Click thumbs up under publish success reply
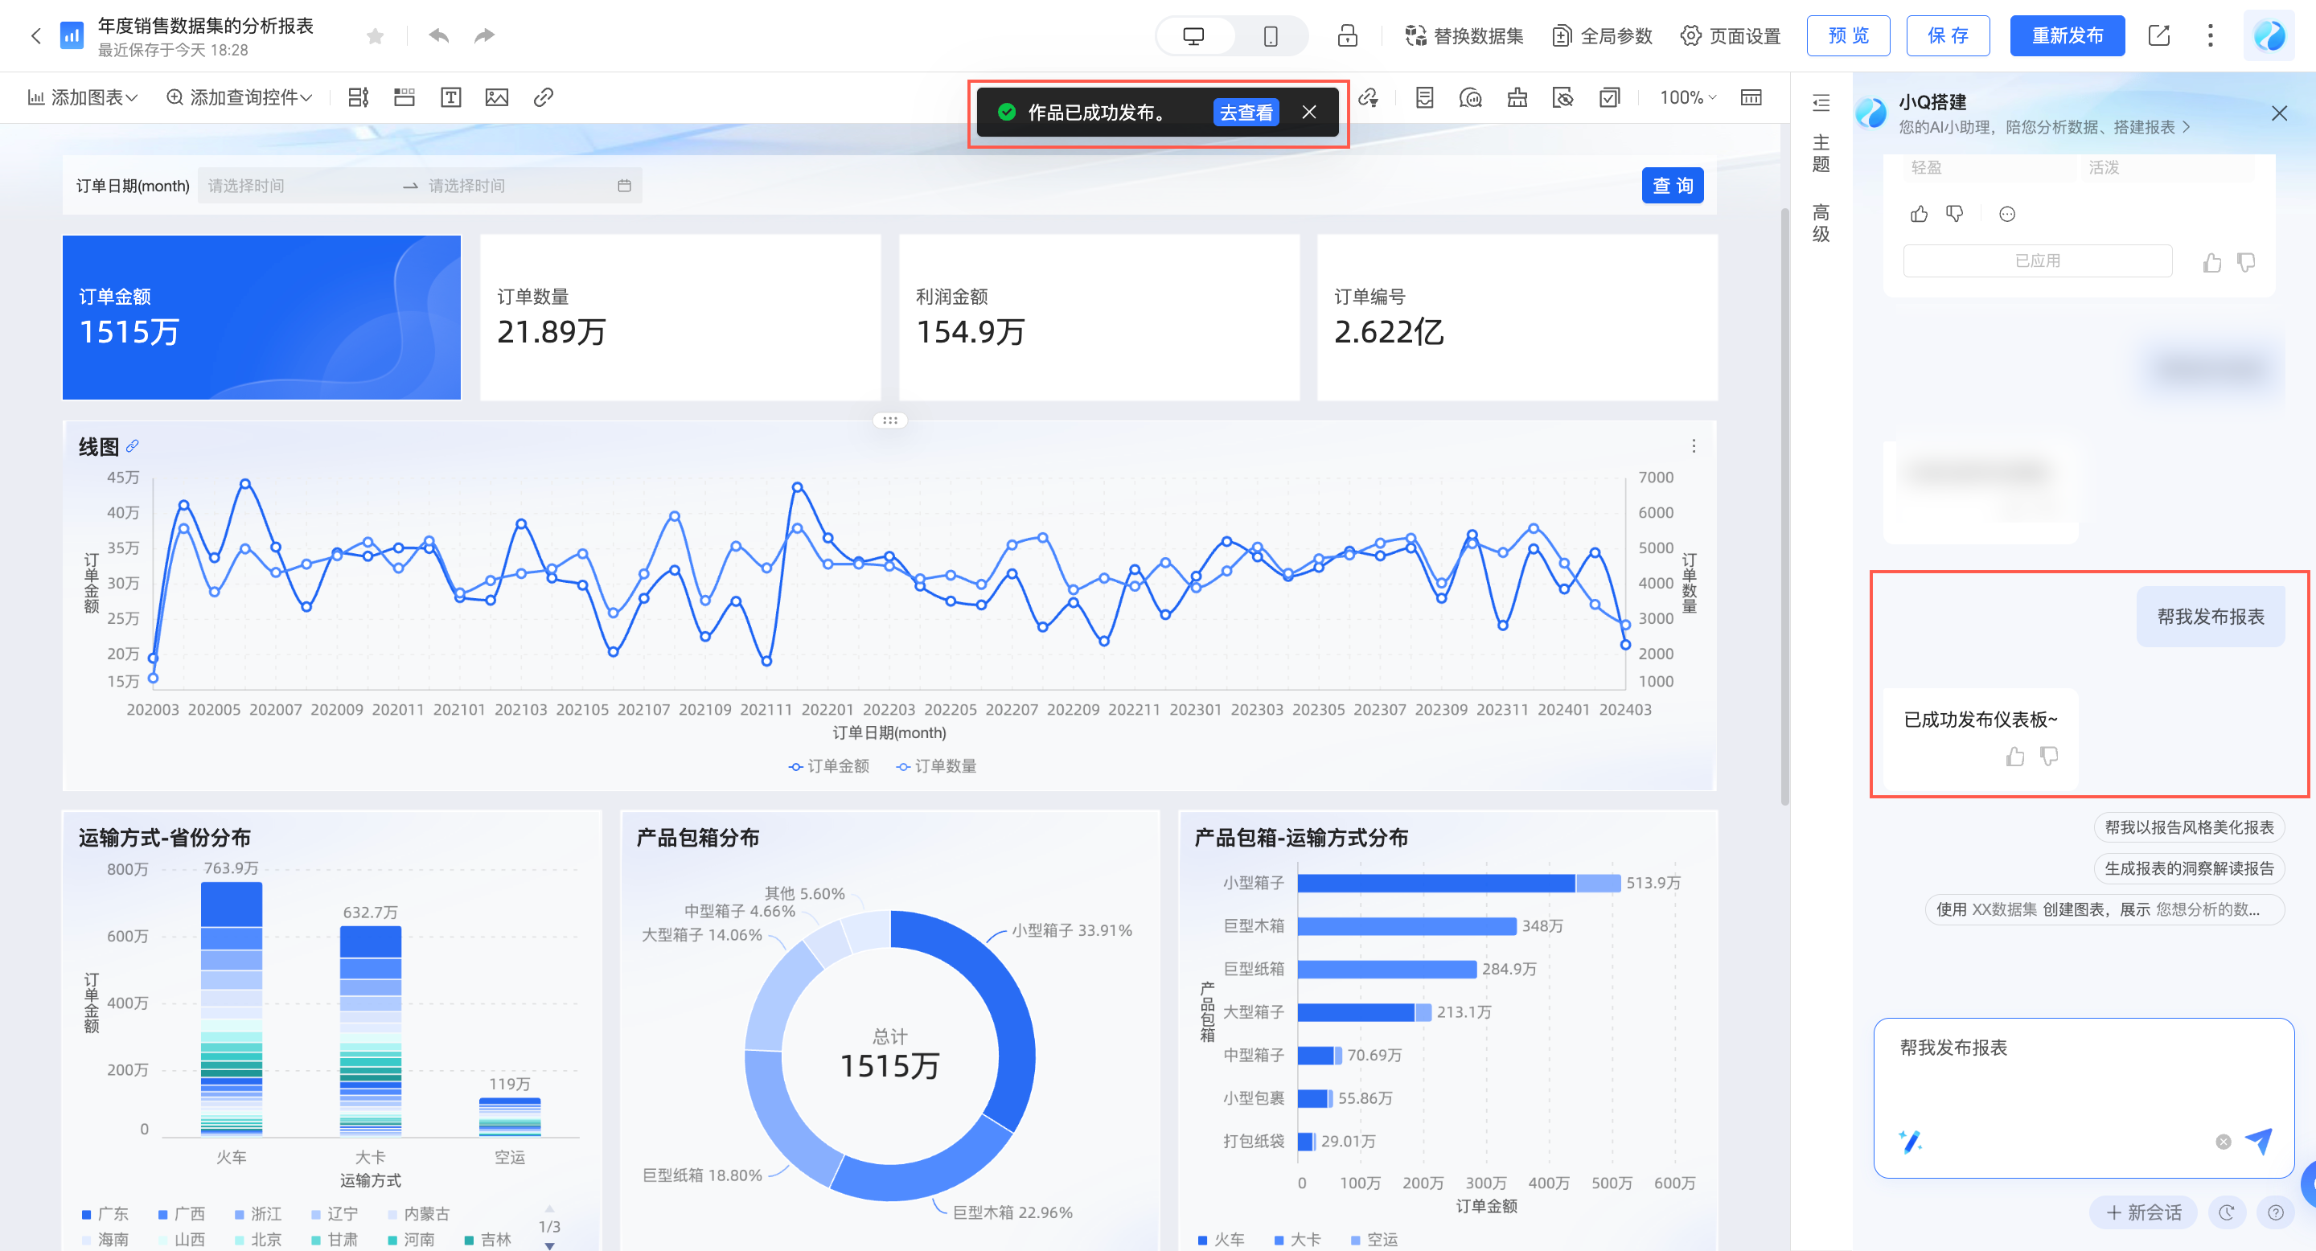 tap(2014, 757)
